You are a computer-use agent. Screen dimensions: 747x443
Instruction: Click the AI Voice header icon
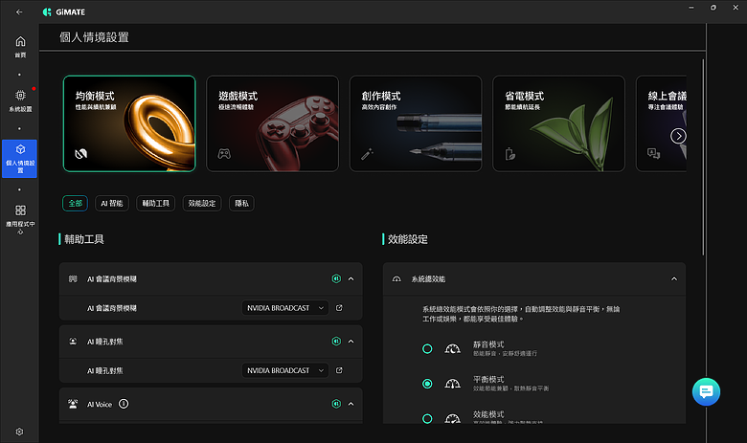coord(73,404)
